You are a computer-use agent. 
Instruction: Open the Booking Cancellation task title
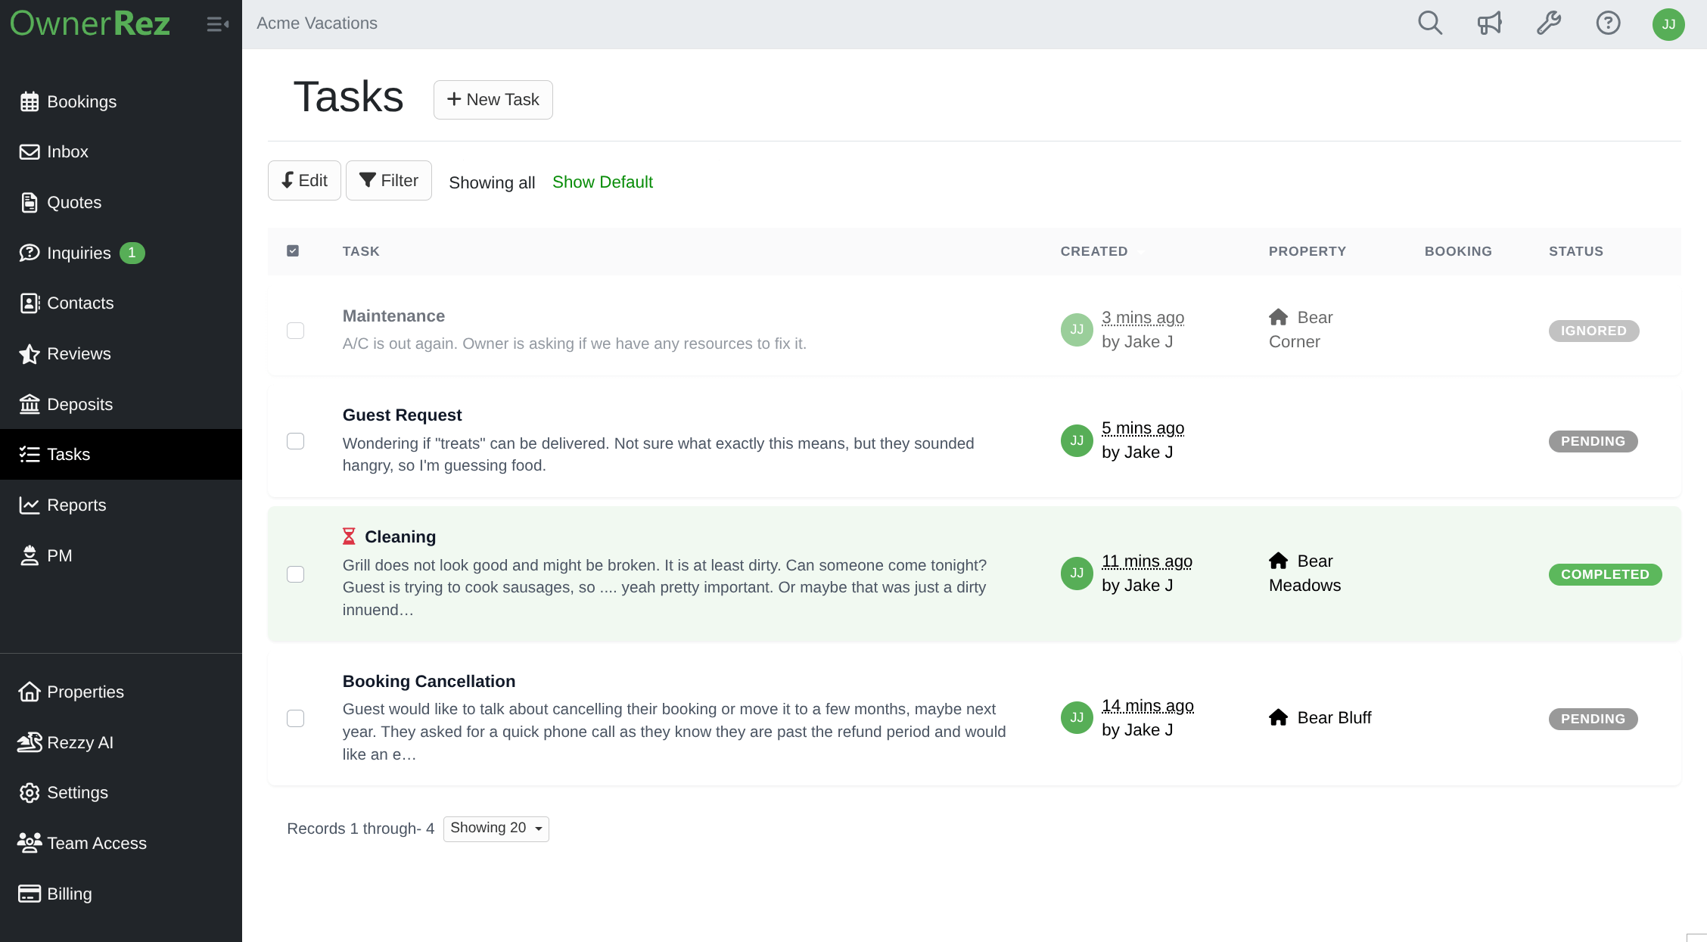pyautogui.click(x=429, y=681)
